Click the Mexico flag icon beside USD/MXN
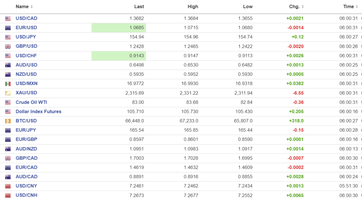The height and width of the screenshot is (199, 362). click(8, 84)
